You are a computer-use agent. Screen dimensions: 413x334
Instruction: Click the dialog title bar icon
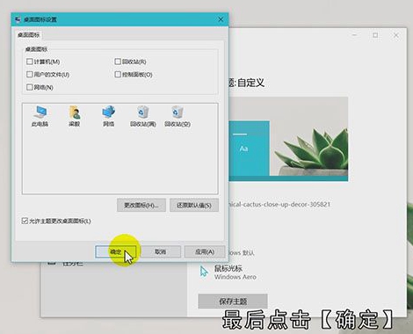(18, 19)
